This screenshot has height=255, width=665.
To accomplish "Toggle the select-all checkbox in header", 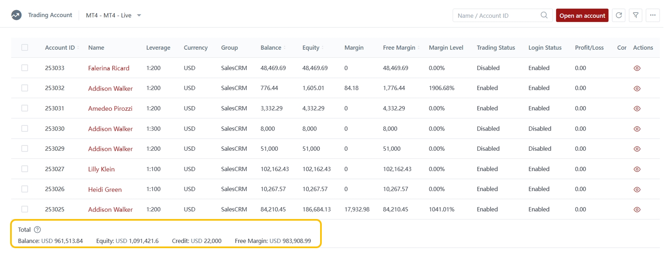I will pos(25,48).
